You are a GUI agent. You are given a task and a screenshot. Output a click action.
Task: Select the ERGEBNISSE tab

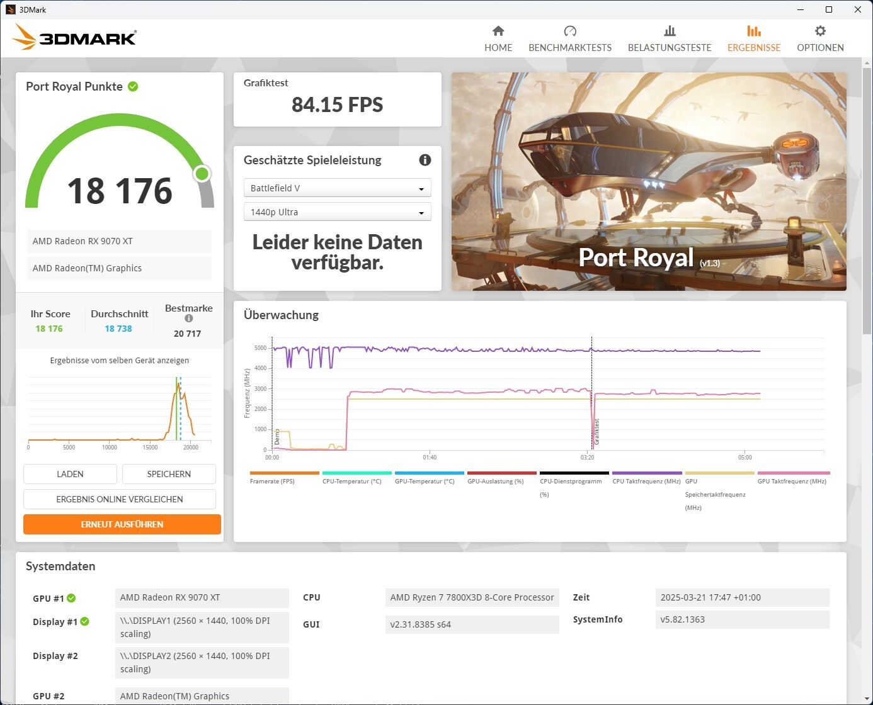pyautogui.click(x=754, y=39)
